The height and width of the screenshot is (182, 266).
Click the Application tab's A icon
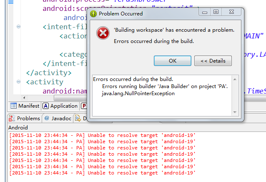tap(45, 106)
